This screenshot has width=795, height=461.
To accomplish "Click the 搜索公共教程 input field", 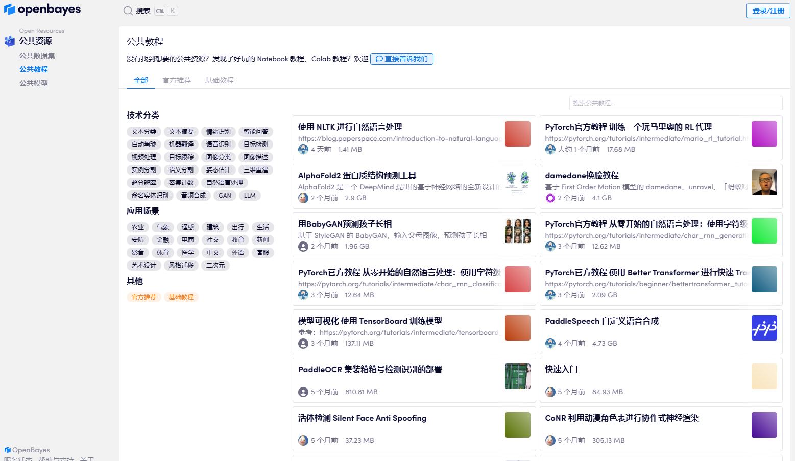I will pos(676,103).
